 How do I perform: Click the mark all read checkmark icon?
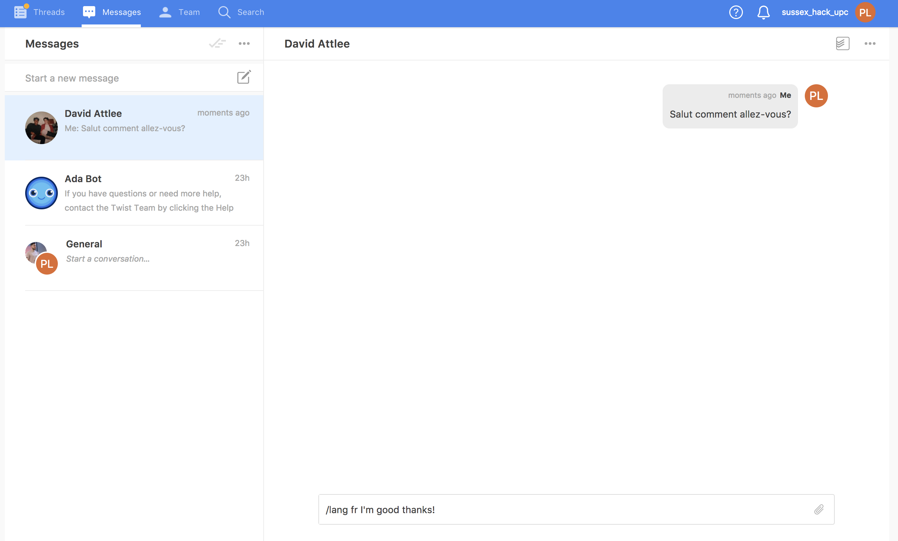click(x=217, y=43)
